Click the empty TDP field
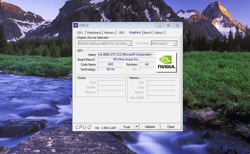Image resolution: width=250 pixels, height=154 pixels. pyautogui.click(x=147, y=69)
